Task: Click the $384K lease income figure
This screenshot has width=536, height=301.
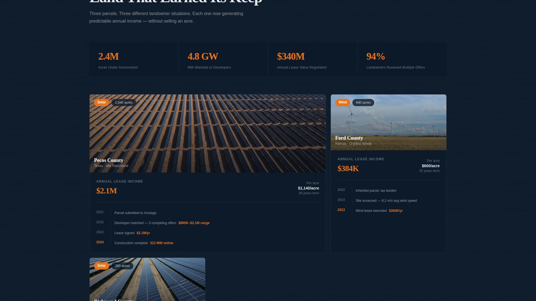Action: [348, 168]
